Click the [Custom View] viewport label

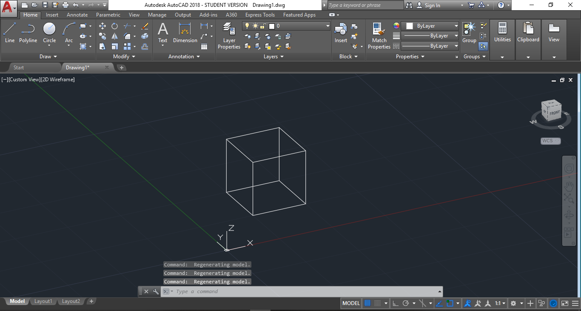coord(24,80)
